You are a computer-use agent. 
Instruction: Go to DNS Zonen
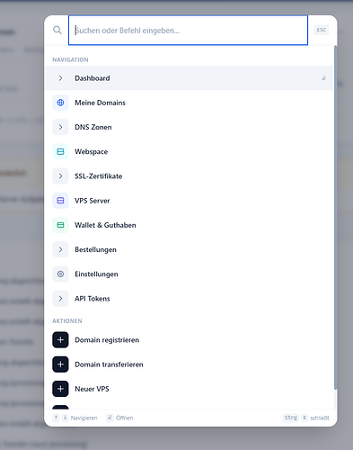coord(190,127)
